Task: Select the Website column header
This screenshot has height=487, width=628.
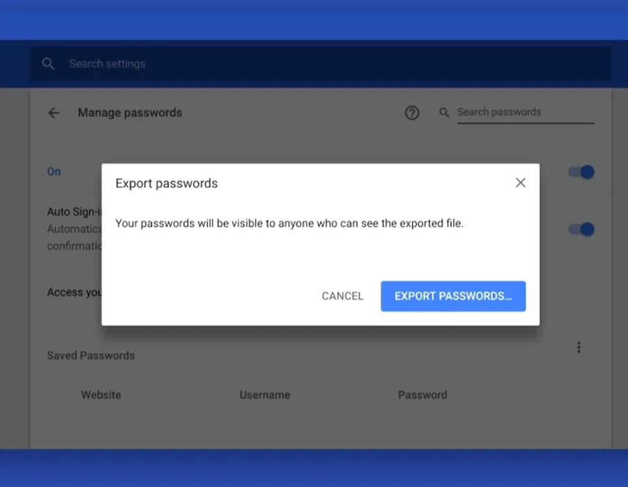Action: click(x=101, y=395)
